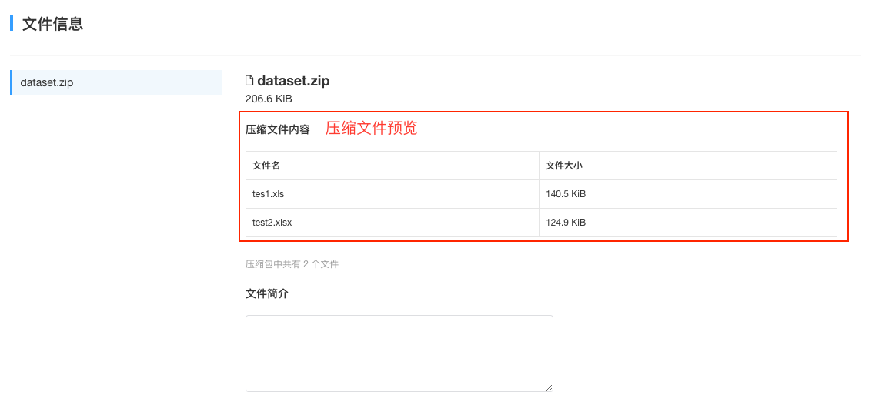Click the 206.6 KiB file size text
This screenshot has height=409, width=872.
click(x=269, y=99)
